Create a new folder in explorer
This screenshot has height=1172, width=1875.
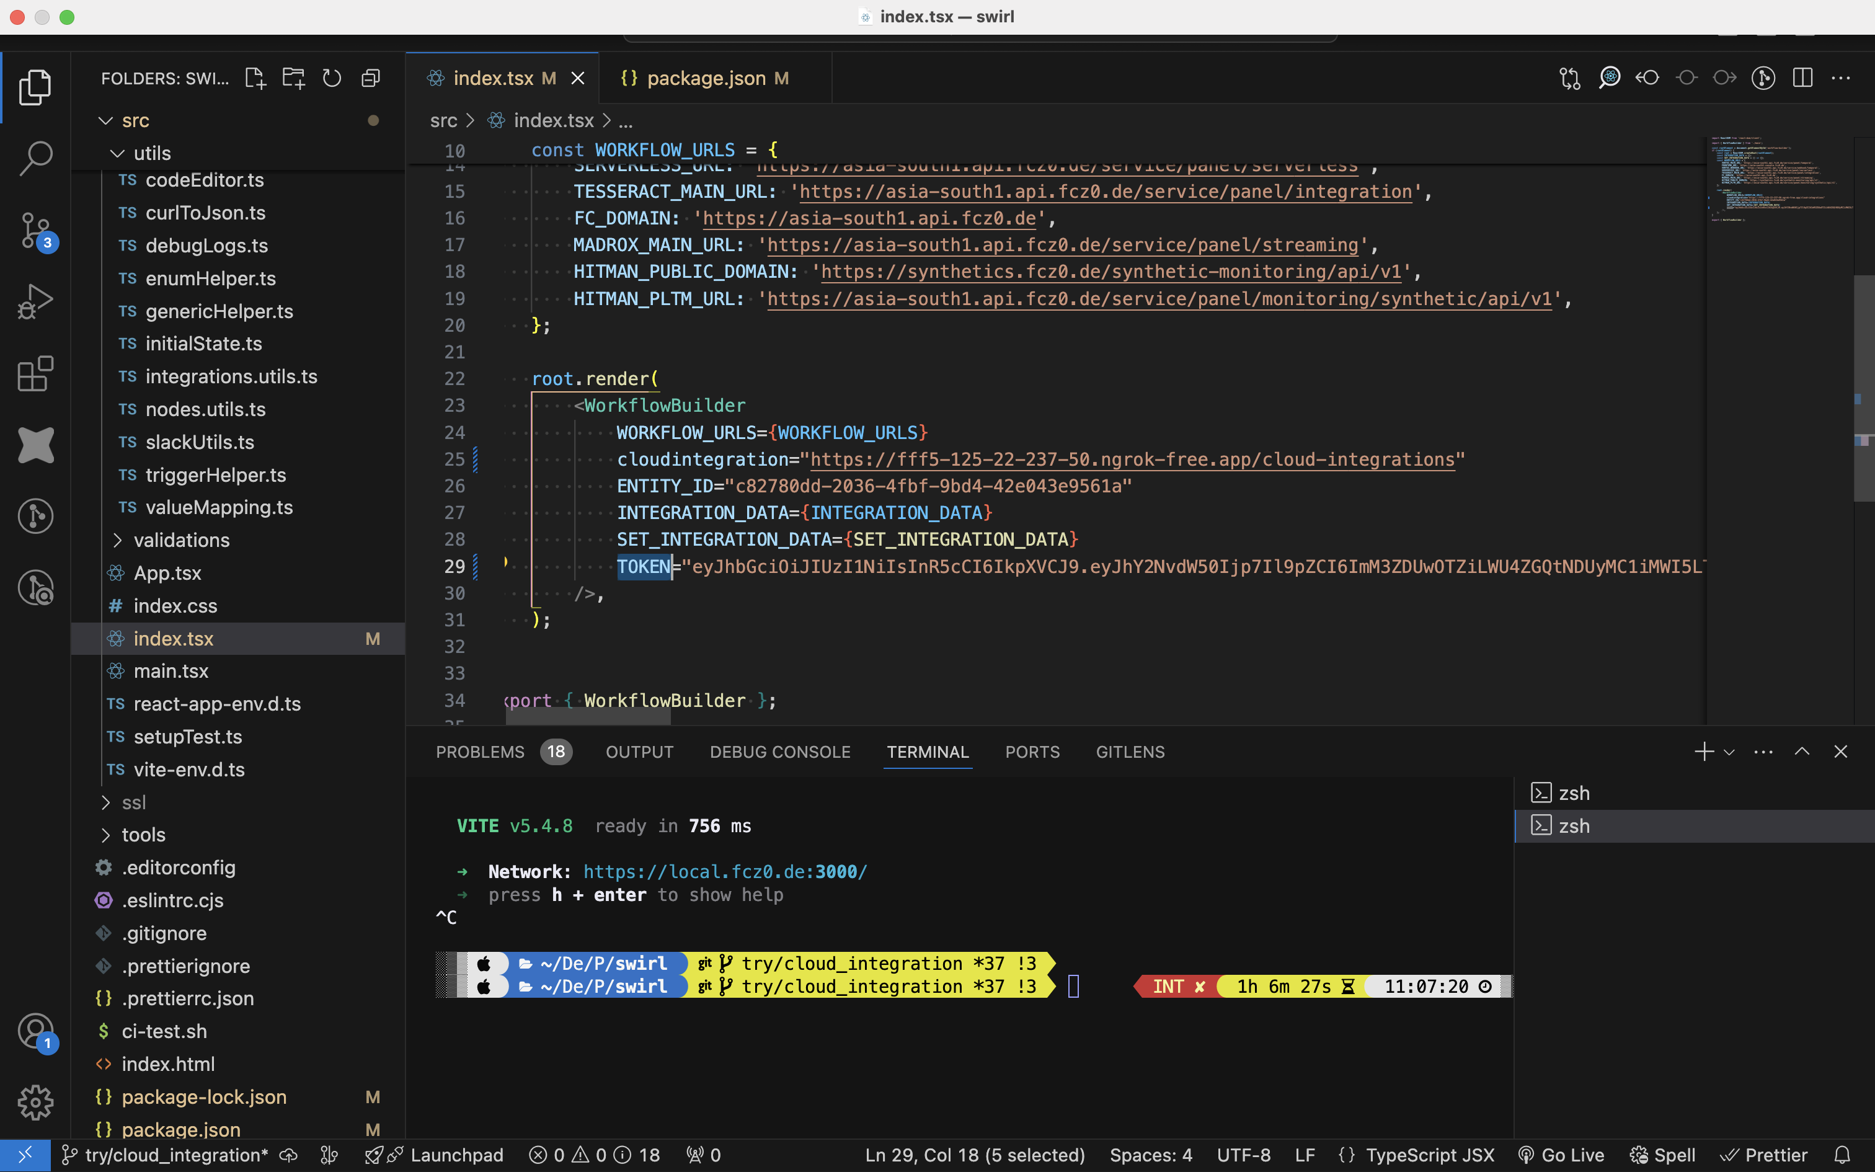pos(294,78)
